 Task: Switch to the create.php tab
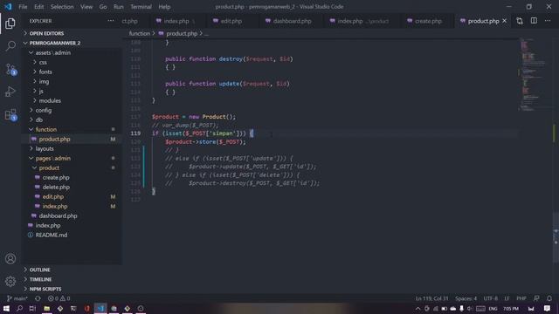tap(428, 21)
